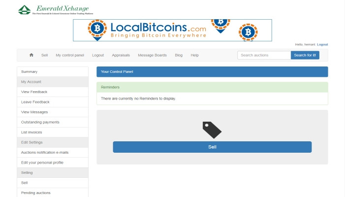Open Sell in the top navigation bar
345x197 pixels.
coord(44,55)
